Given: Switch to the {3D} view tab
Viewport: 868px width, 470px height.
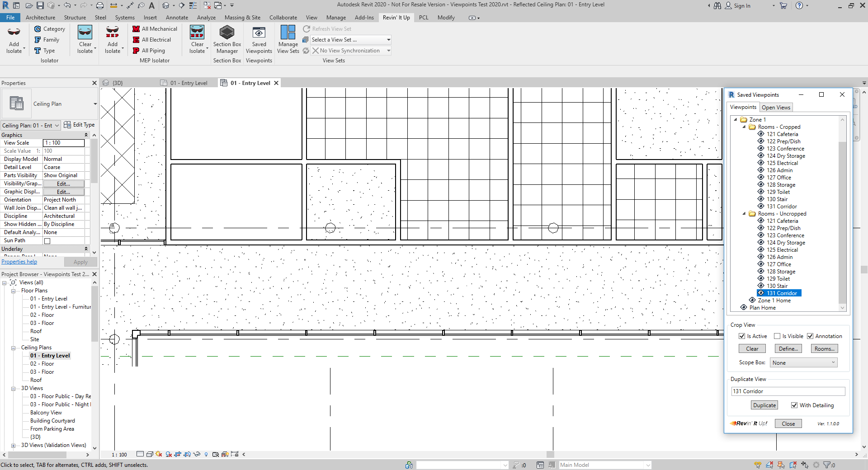Looking at the screenshot, I should [118, 83].
